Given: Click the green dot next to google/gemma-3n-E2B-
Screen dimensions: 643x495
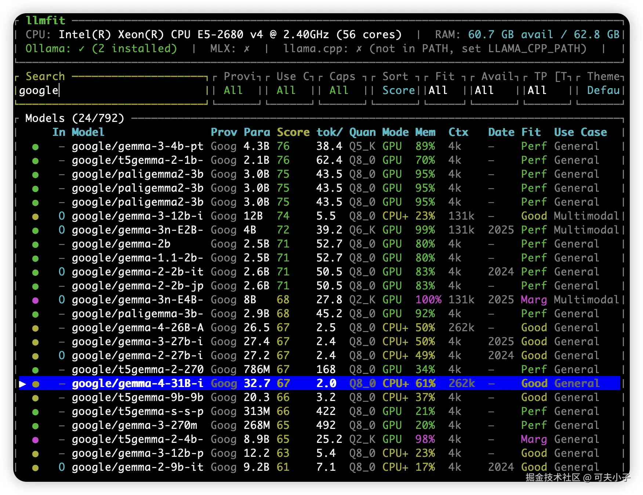Looking at the screenshot, I should (35, 231).
